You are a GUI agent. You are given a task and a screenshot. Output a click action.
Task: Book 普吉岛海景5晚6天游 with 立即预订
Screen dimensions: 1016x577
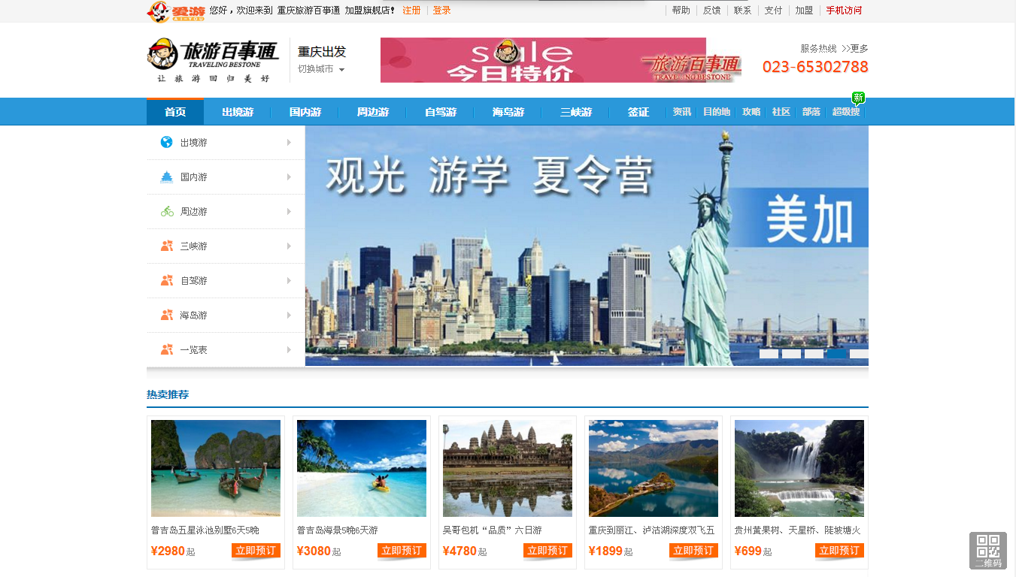click(402, 551)
